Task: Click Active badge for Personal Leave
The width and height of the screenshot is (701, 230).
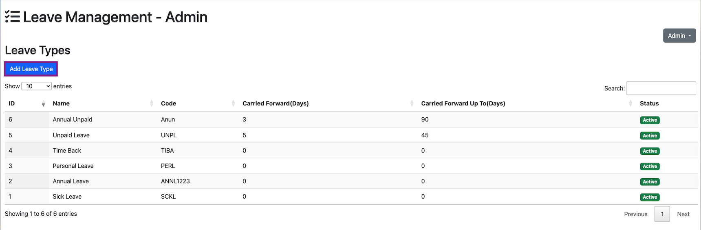Action: pos(650,166)
